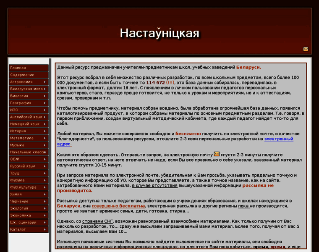Viewport: 319px width, 252px height.
Task: Open the Физ.культура menu item
Action: [x=29, y=187]
